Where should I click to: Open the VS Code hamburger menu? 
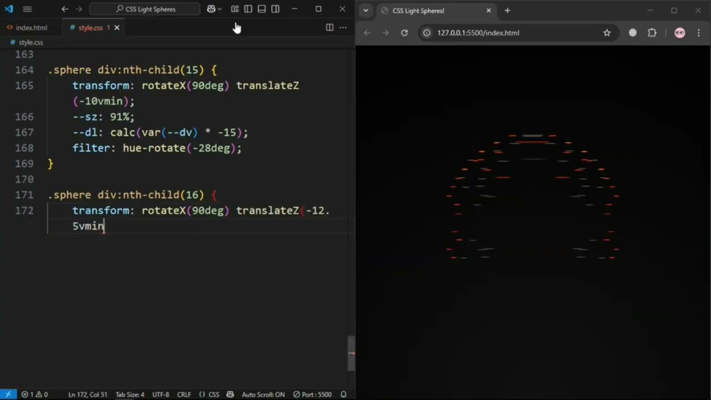click(27, 9)
